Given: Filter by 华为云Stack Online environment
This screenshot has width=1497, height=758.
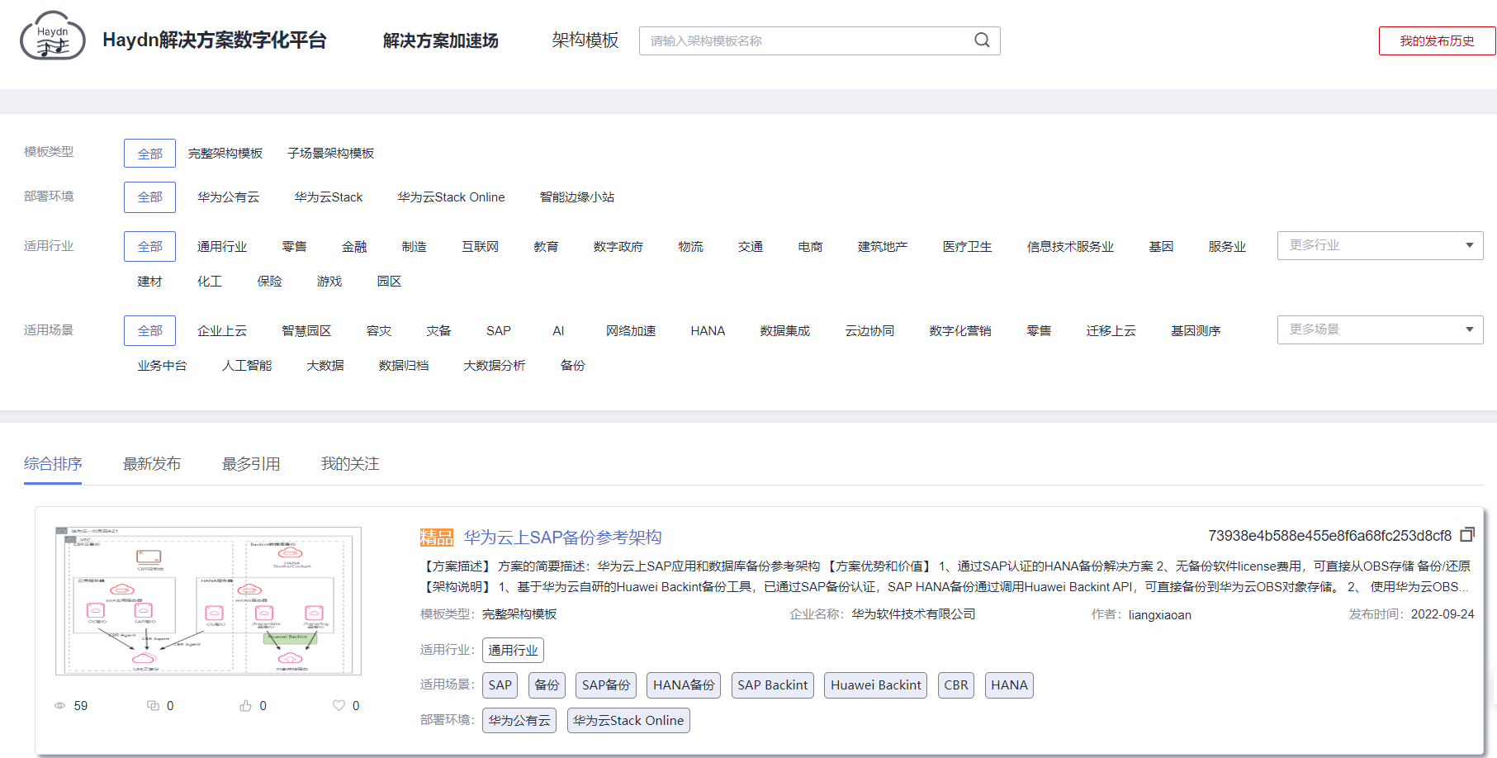Looking at the screenshot, I should click(451, 197).
